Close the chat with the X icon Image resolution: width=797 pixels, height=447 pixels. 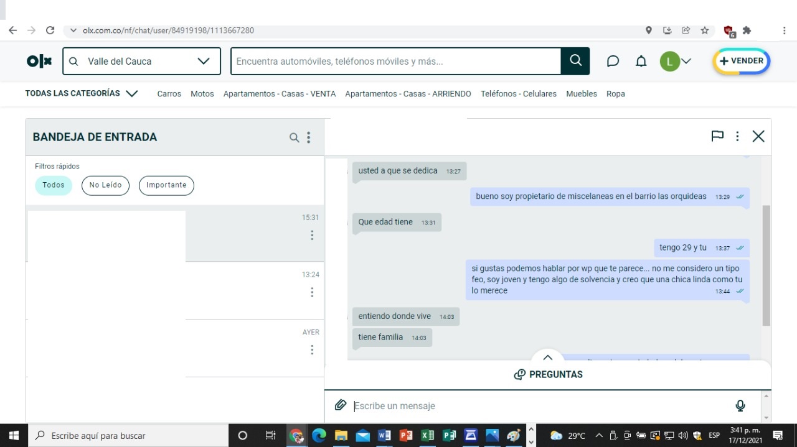pos(758,136)
